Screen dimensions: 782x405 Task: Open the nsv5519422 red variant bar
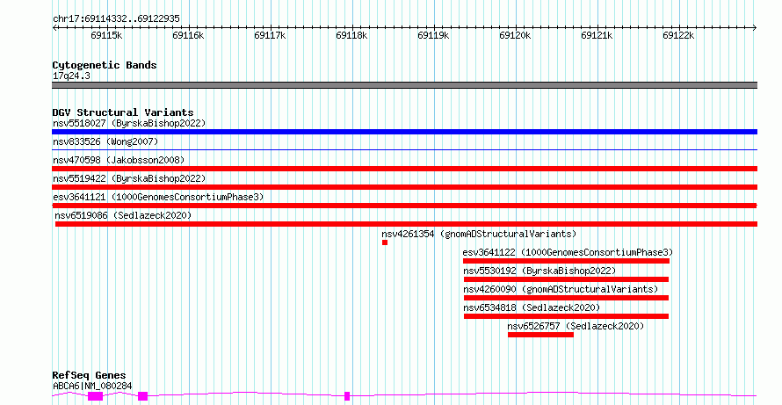point(404,187)
